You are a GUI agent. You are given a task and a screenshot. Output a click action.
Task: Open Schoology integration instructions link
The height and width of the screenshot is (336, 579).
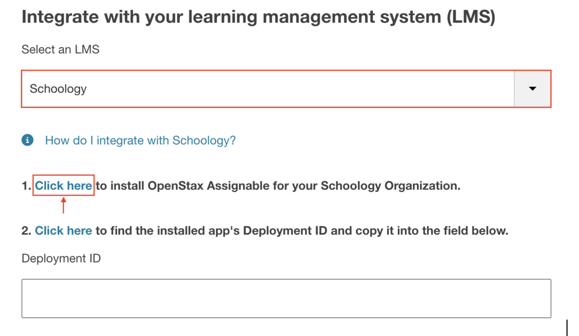pos(140,140)
